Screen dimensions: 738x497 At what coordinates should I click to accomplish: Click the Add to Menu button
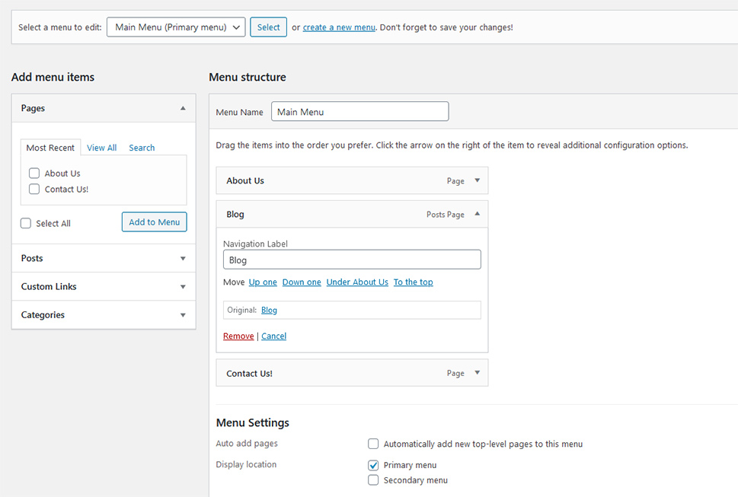(155, 222)
